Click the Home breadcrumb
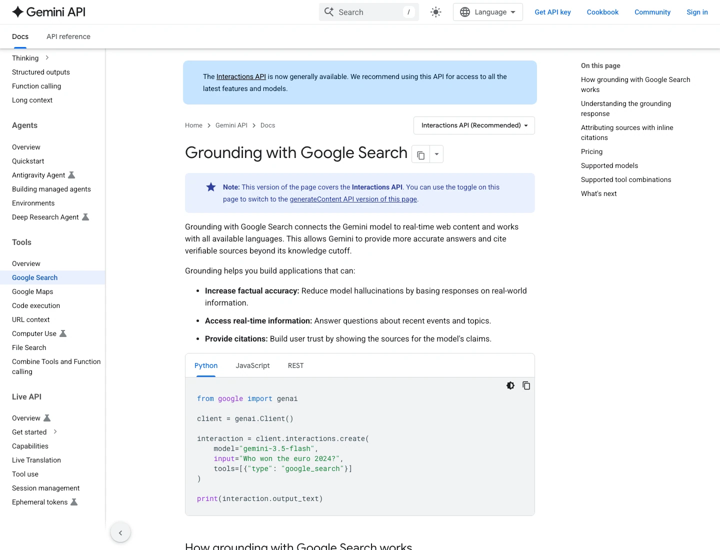This screenshot has width=720, height=550. point(193,125)
